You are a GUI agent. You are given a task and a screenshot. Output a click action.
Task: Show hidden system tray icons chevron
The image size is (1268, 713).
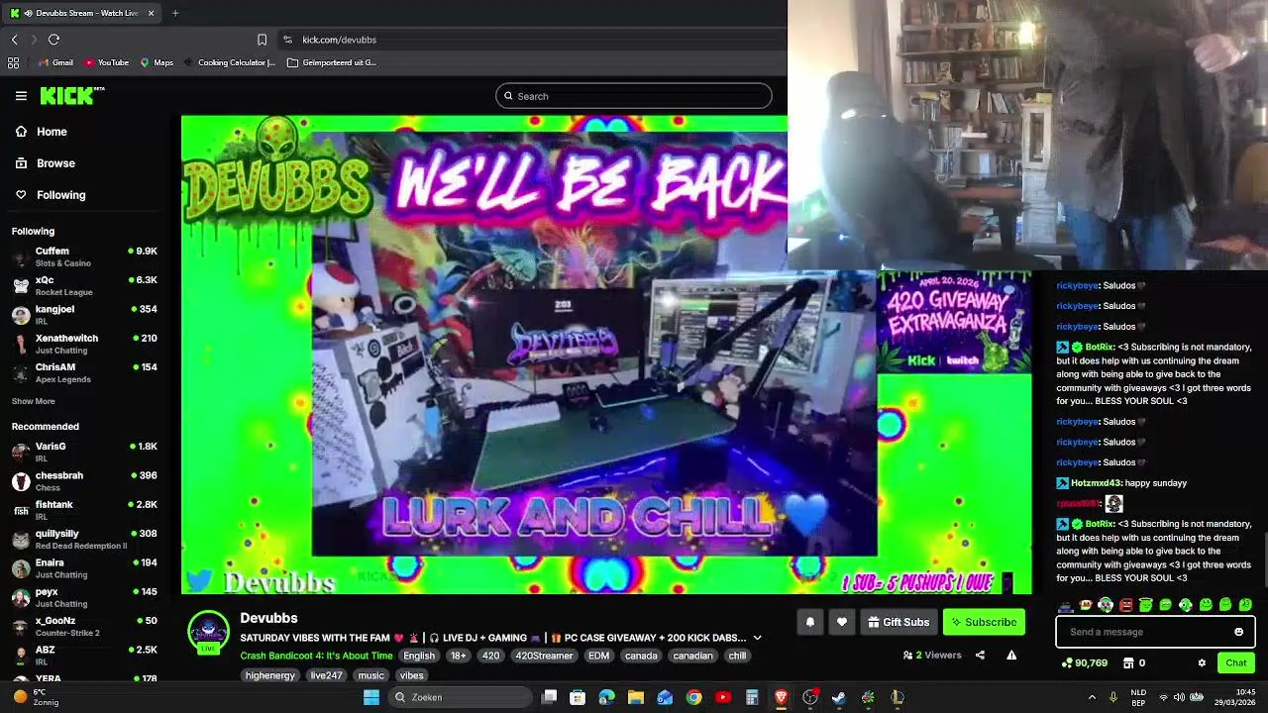pos(1092,697)
